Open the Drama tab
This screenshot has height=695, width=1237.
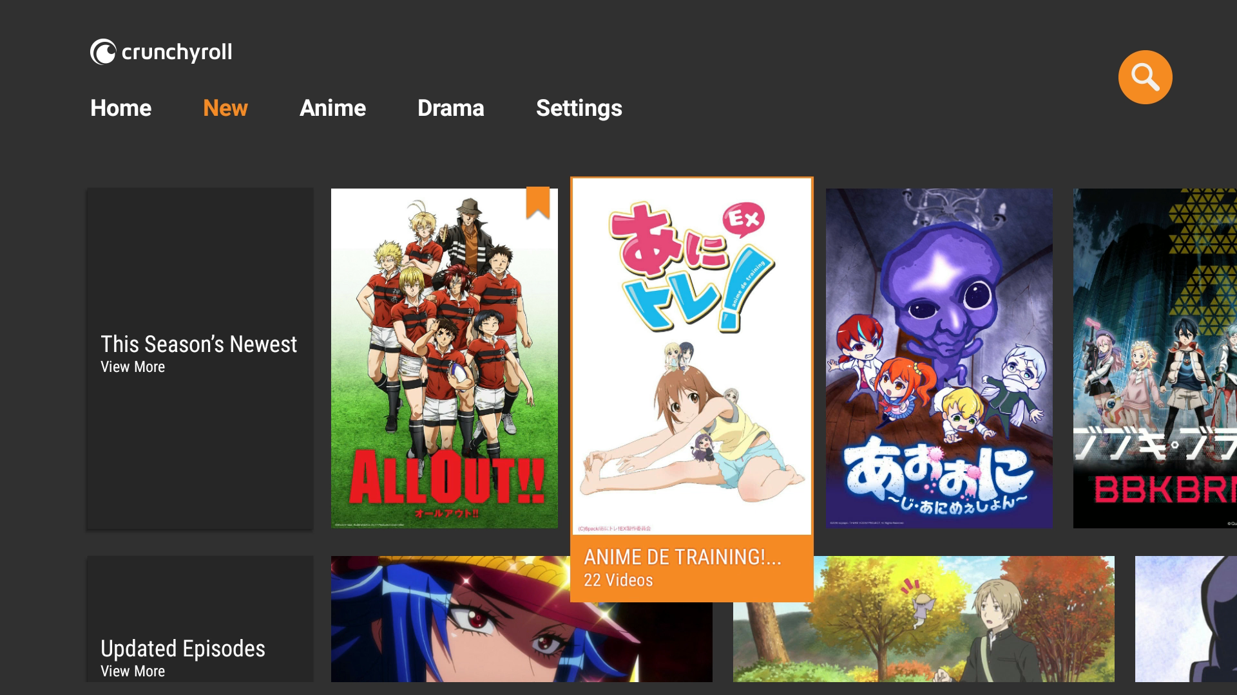tap(450, 108)
